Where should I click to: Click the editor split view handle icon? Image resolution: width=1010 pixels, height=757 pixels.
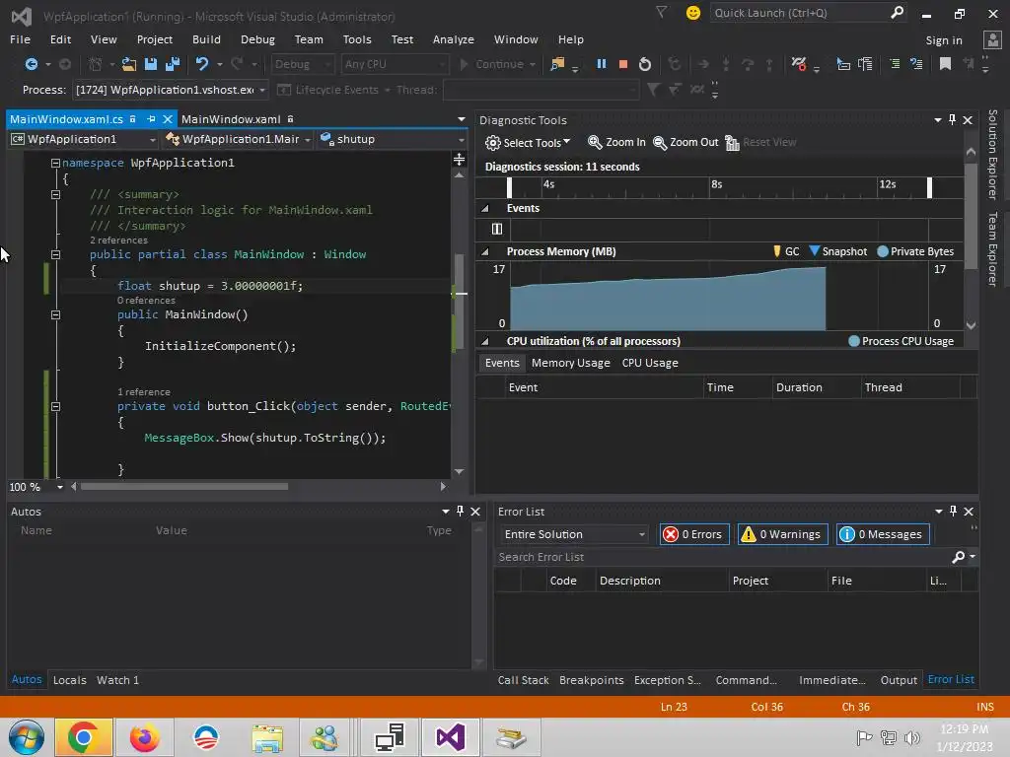pos(460,159)
